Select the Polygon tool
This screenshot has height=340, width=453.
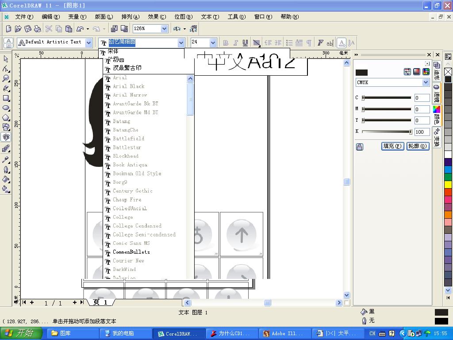click(6, 118)
